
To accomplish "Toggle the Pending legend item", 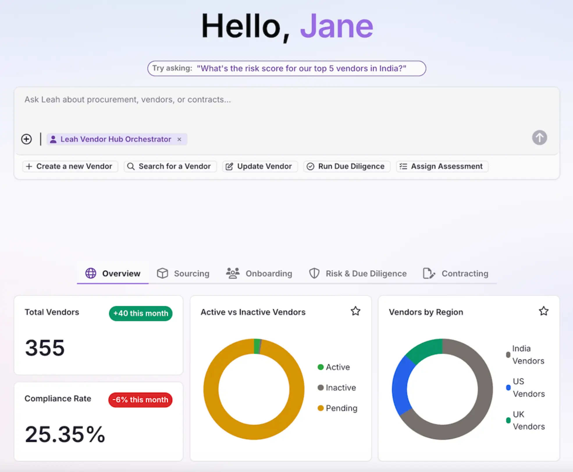I will coord(337,408).
